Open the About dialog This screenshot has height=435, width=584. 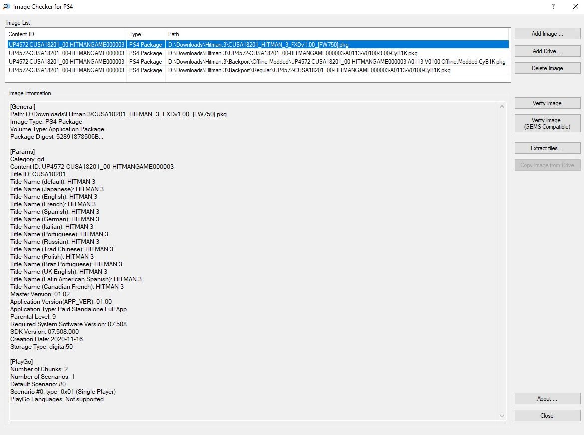[x=547, y=399]
